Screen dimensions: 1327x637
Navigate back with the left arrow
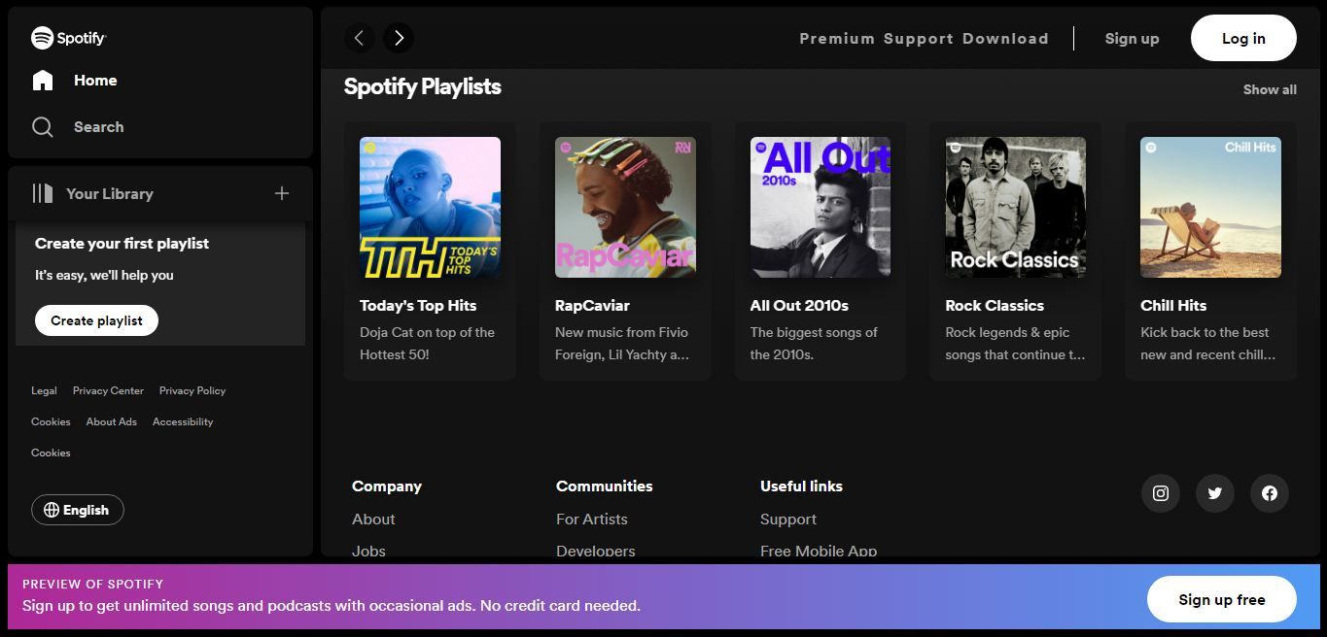(x=359, y=38)
